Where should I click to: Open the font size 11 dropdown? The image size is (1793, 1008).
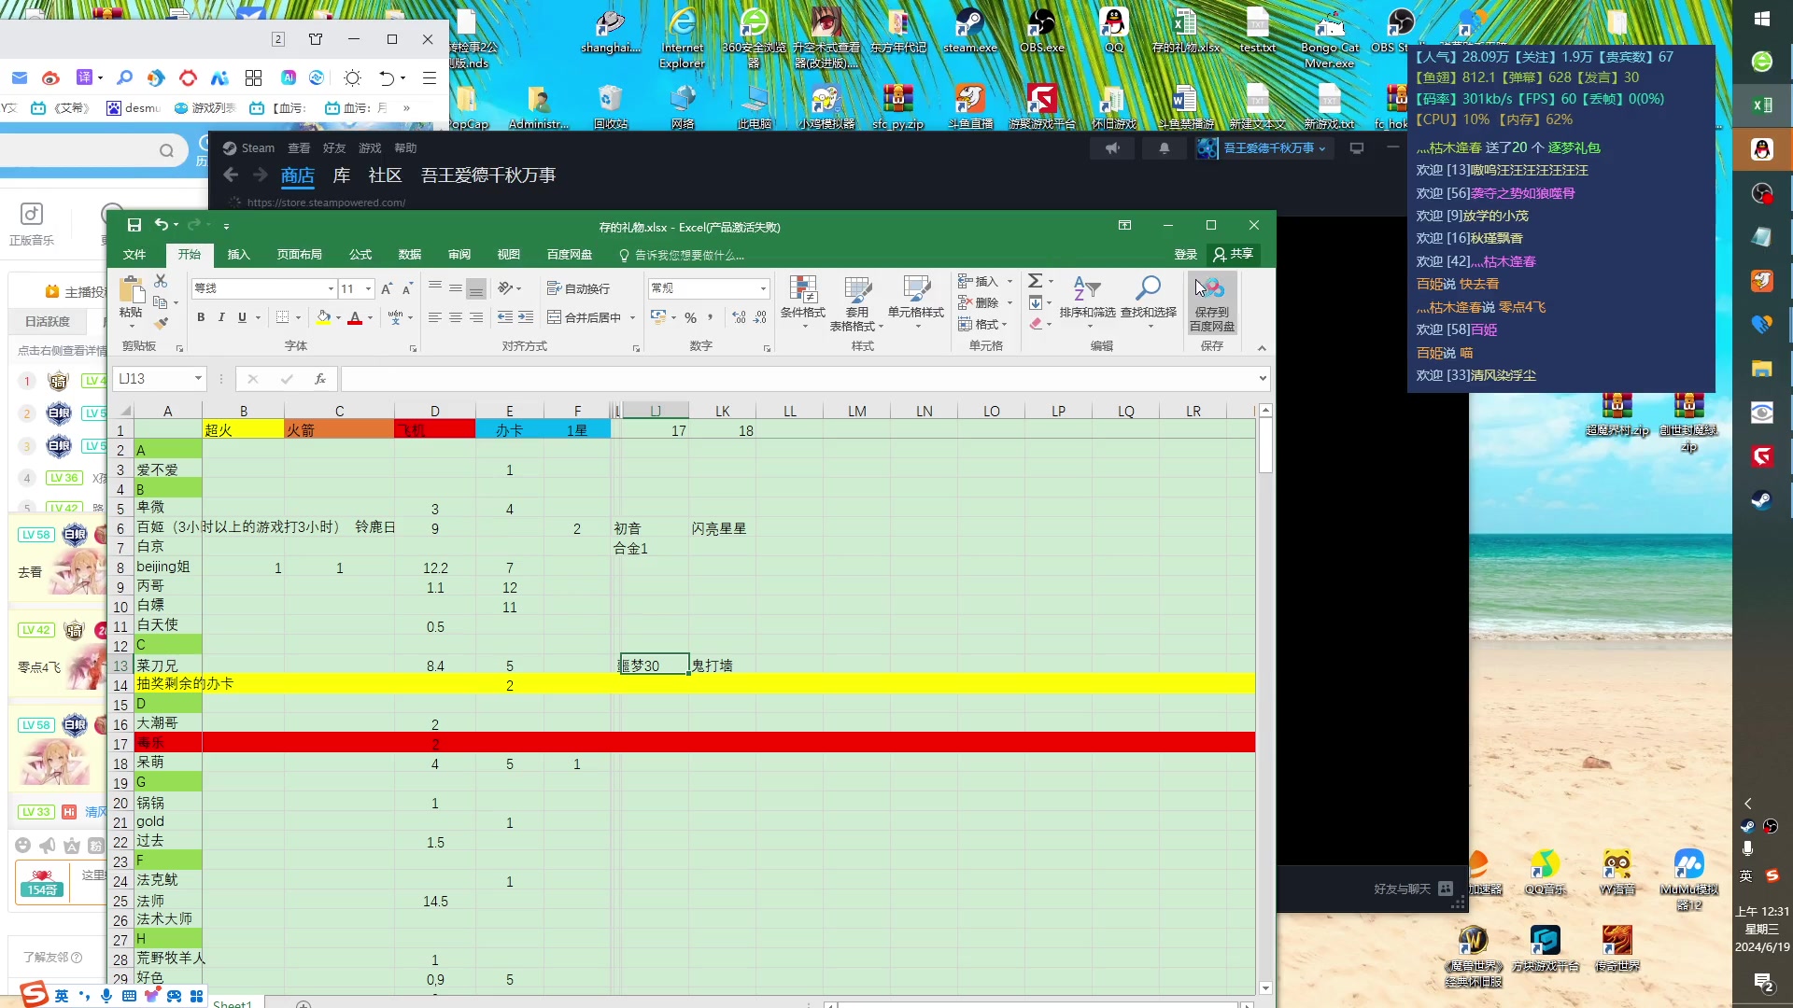pyautogui.click(x=369, y=289)
